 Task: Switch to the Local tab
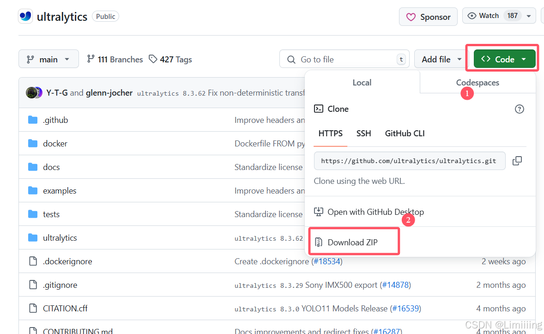[x=362, y=83]
